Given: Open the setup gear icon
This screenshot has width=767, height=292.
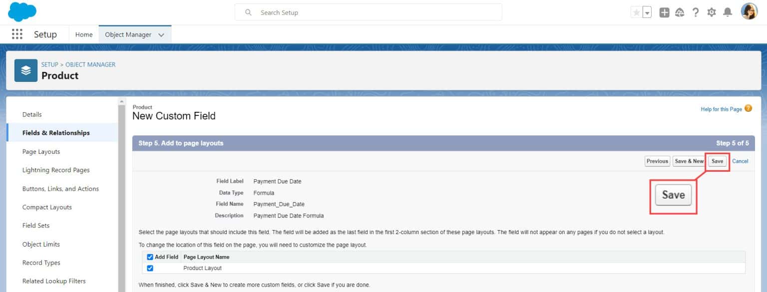Looking at the screenshot, I should click(x=712, y=12).
